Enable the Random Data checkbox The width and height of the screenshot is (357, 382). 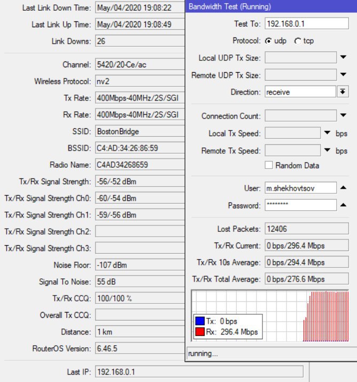tap(269, 165)
